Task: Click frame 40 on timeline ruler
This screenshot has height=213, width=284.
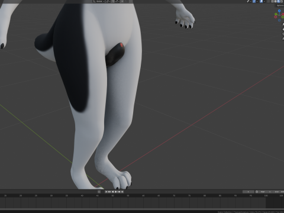Action: (x=82, y=196)
